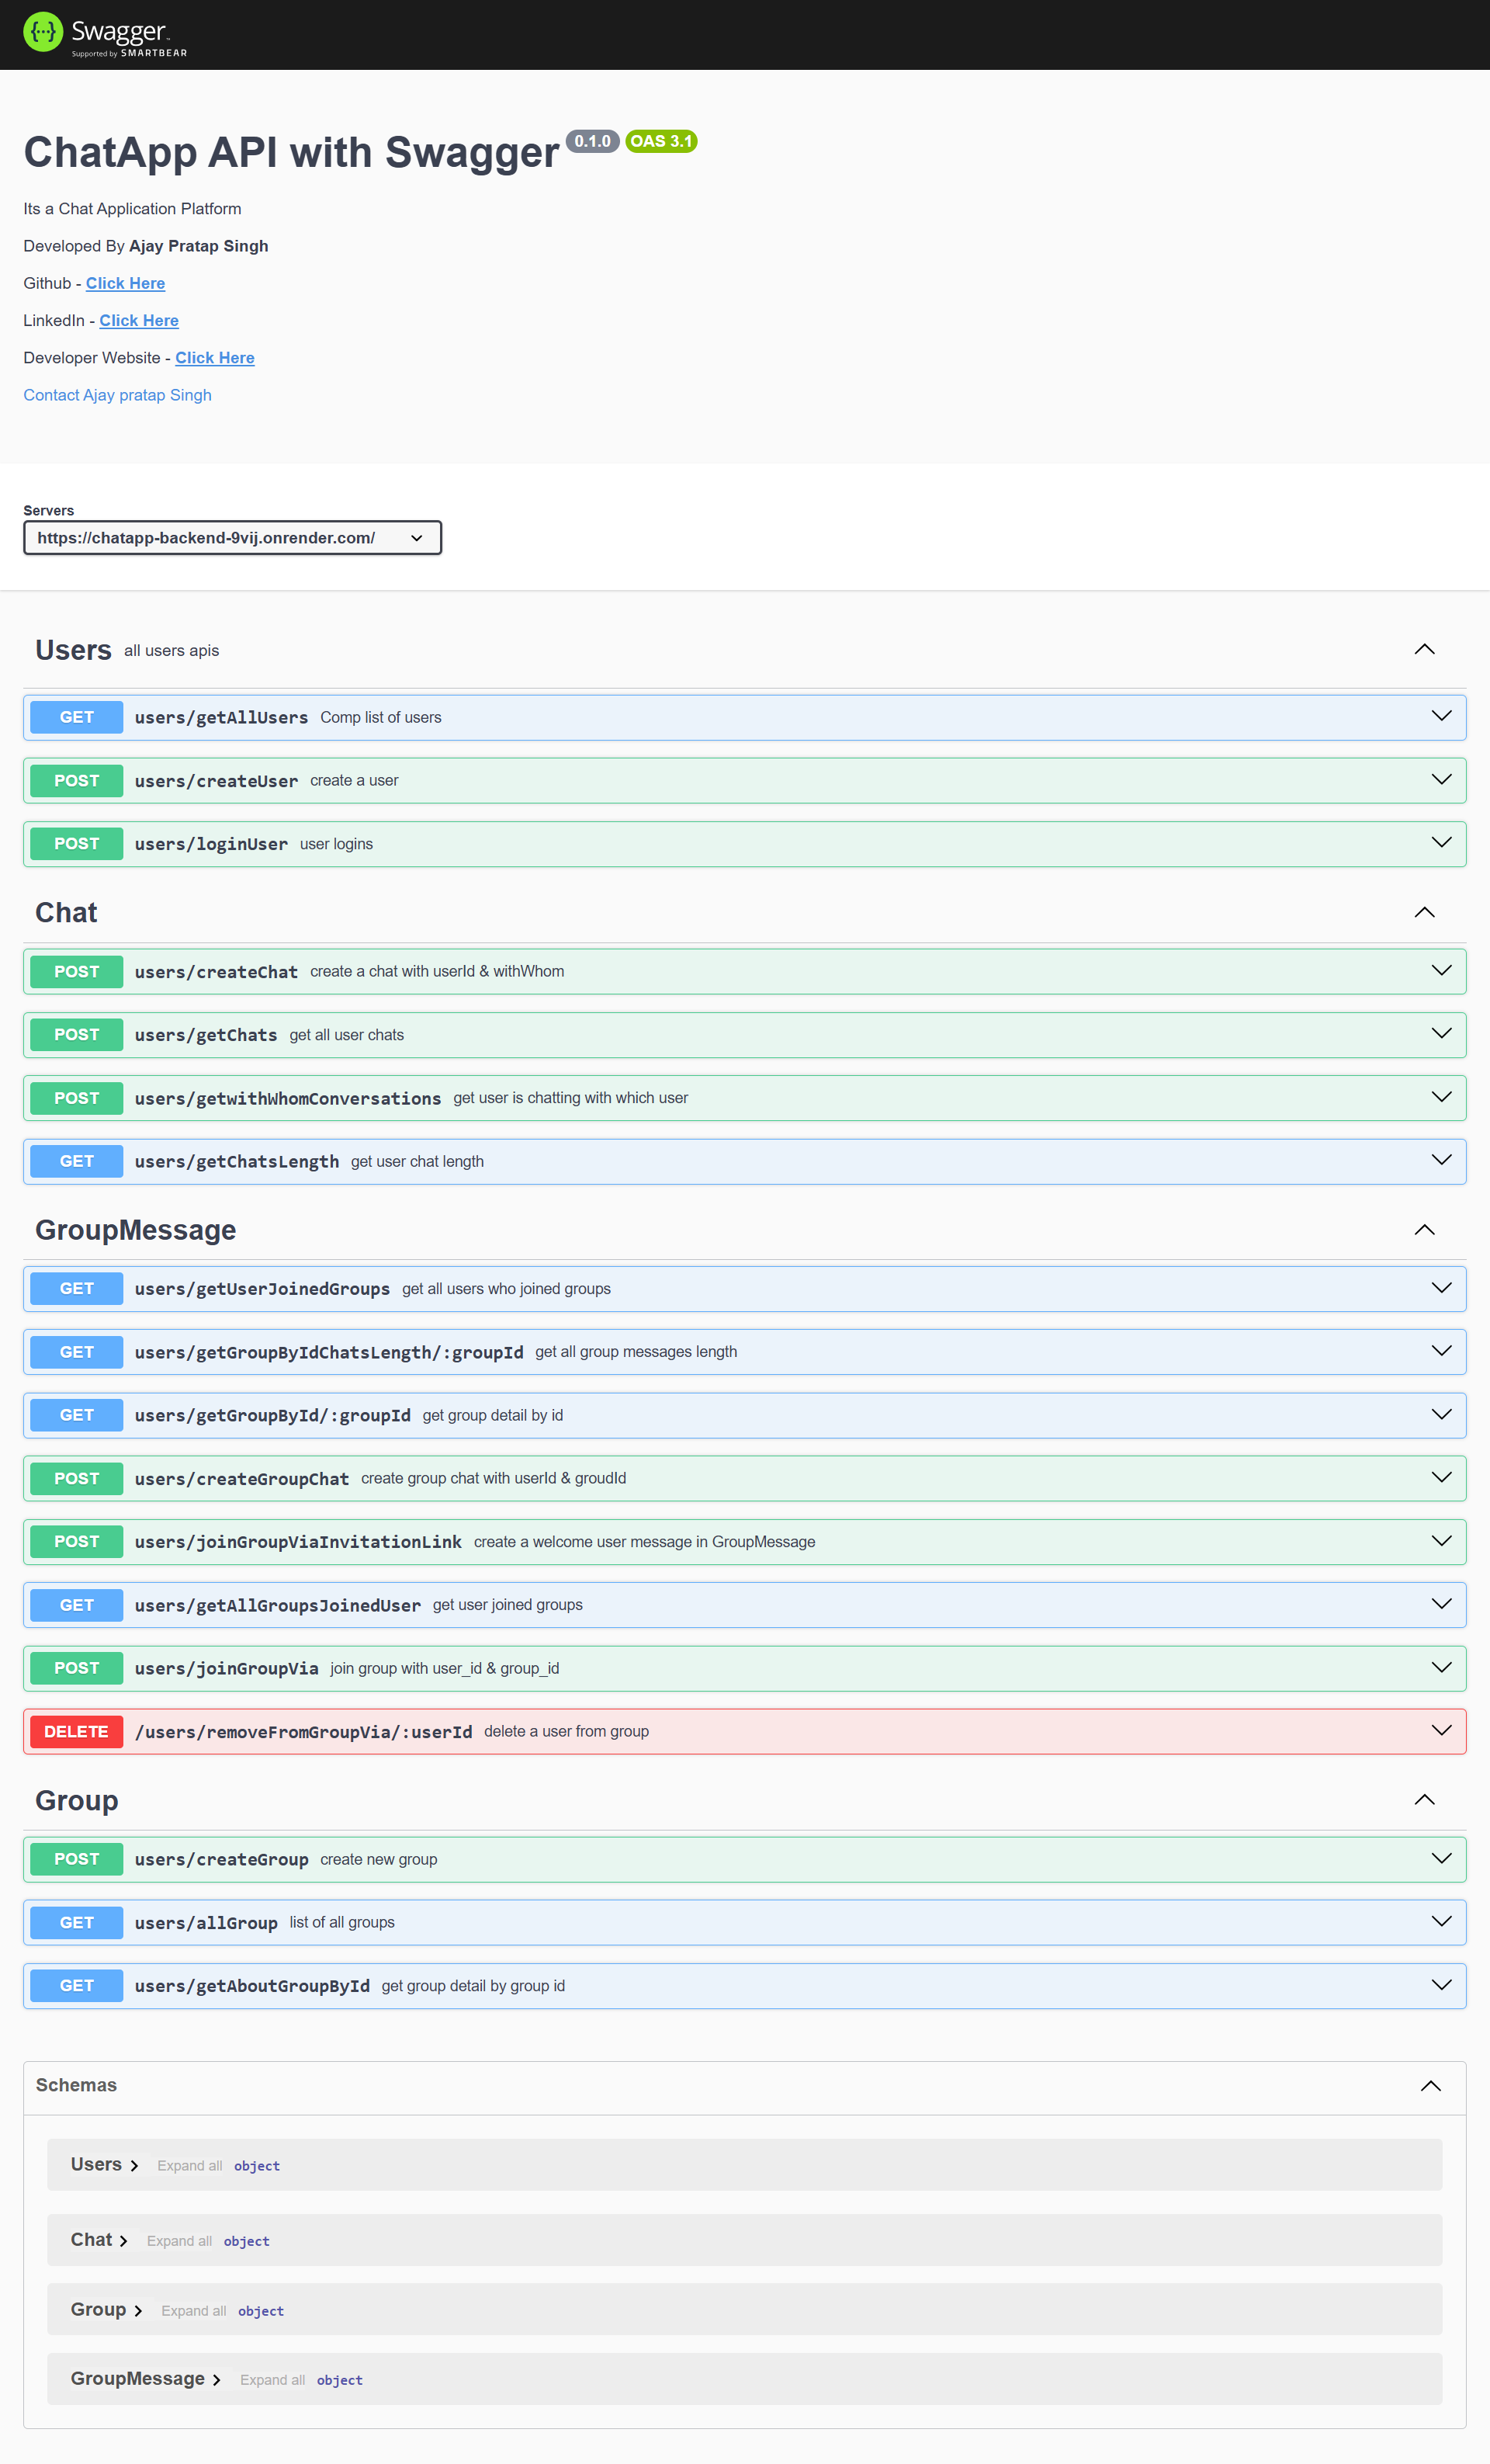Open the Group section heading
This screenshot has height=2464, width=1490.
(77, 1800)
